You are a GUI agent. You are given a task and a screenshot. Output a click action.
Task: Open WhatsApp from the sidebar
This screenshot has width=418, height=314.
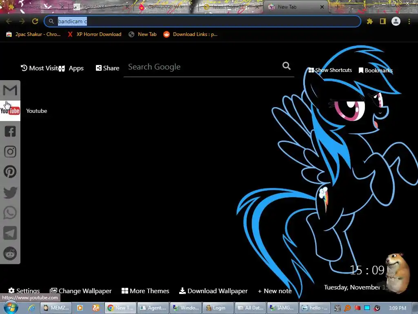(x=10, y=213)
